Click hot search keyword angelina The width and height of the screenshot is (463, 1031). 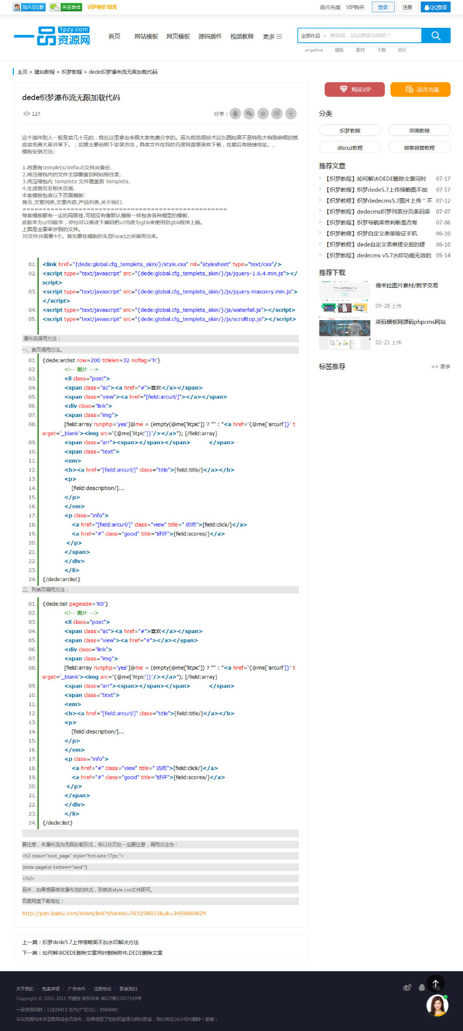pyautogui.click(x=314, y=50)
